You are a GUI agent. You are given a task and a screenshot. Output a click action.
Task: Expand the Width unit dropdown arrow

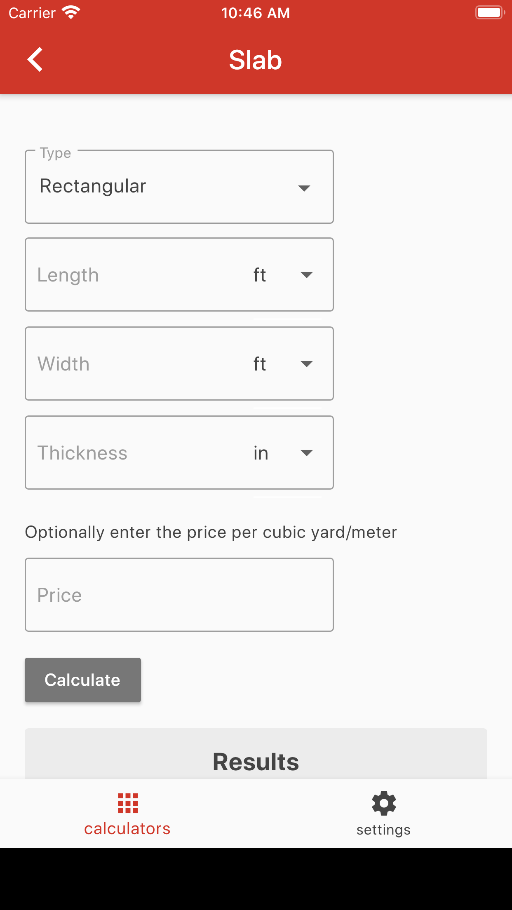(x=306, y=364)
